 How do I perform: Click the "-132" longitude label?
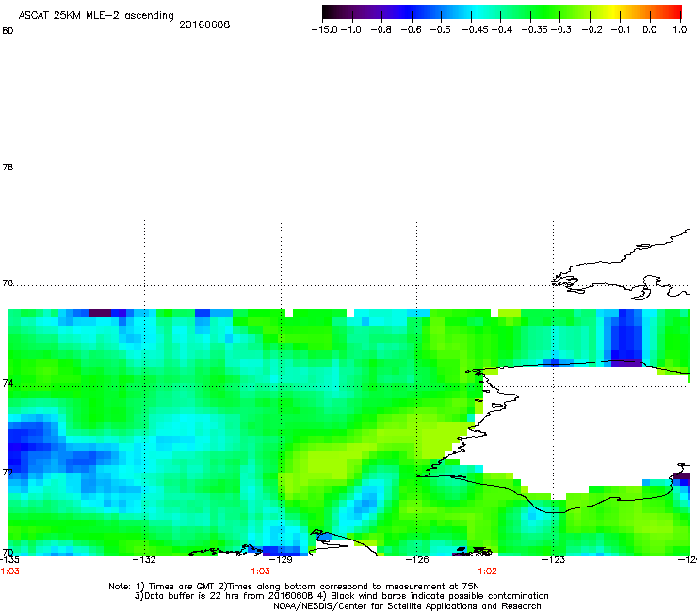144,560
